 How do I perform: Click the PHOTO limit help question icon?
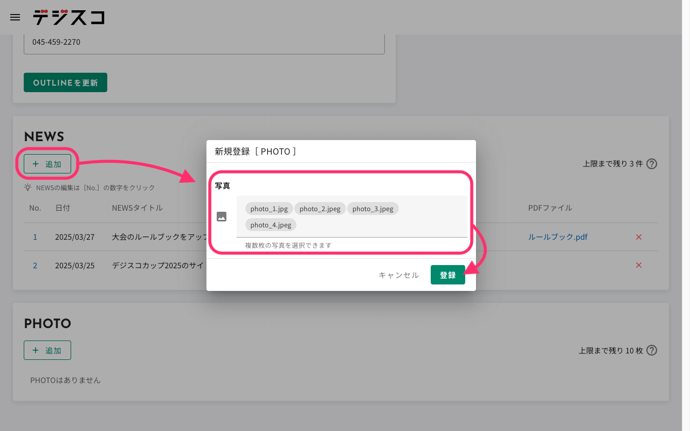tap(652, 350)
